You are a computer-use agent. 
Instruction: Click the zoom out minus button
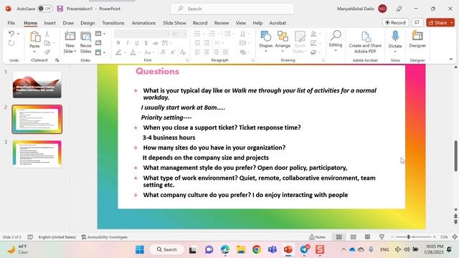[x=392, y=237]
